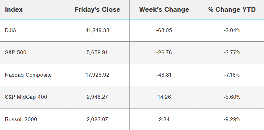
Task: Click the S&P 500 YTD value -3.77%
Action: click(x=232, y=52)
